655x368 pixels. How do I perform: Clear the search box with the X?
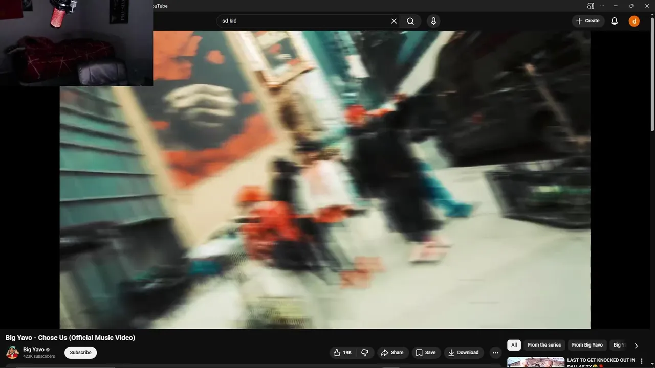pyautogui.click(x=394, y=21)
